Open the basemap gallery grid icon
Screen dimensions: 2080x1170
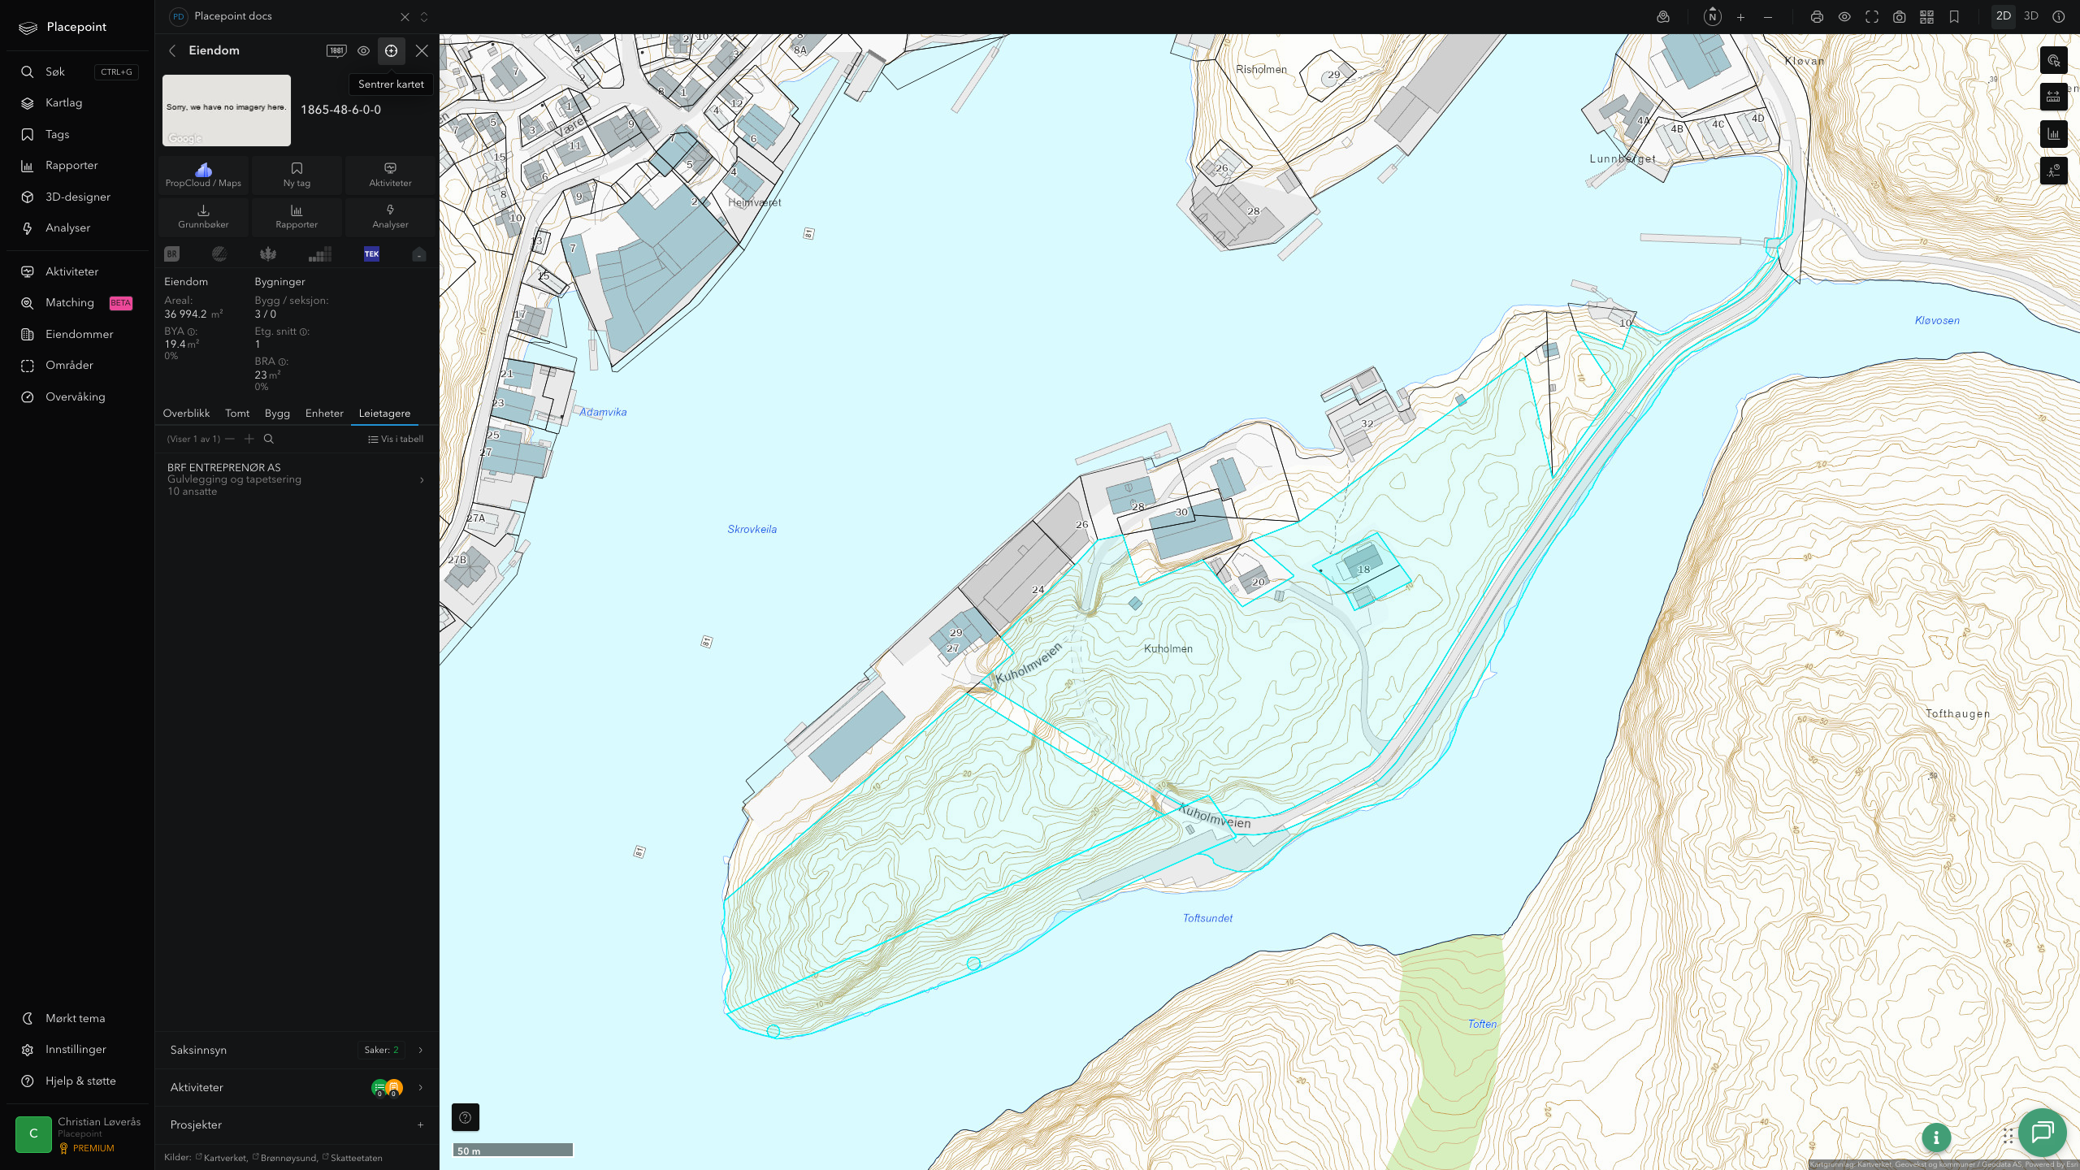pyautogui.click(x=1927, y=16)
